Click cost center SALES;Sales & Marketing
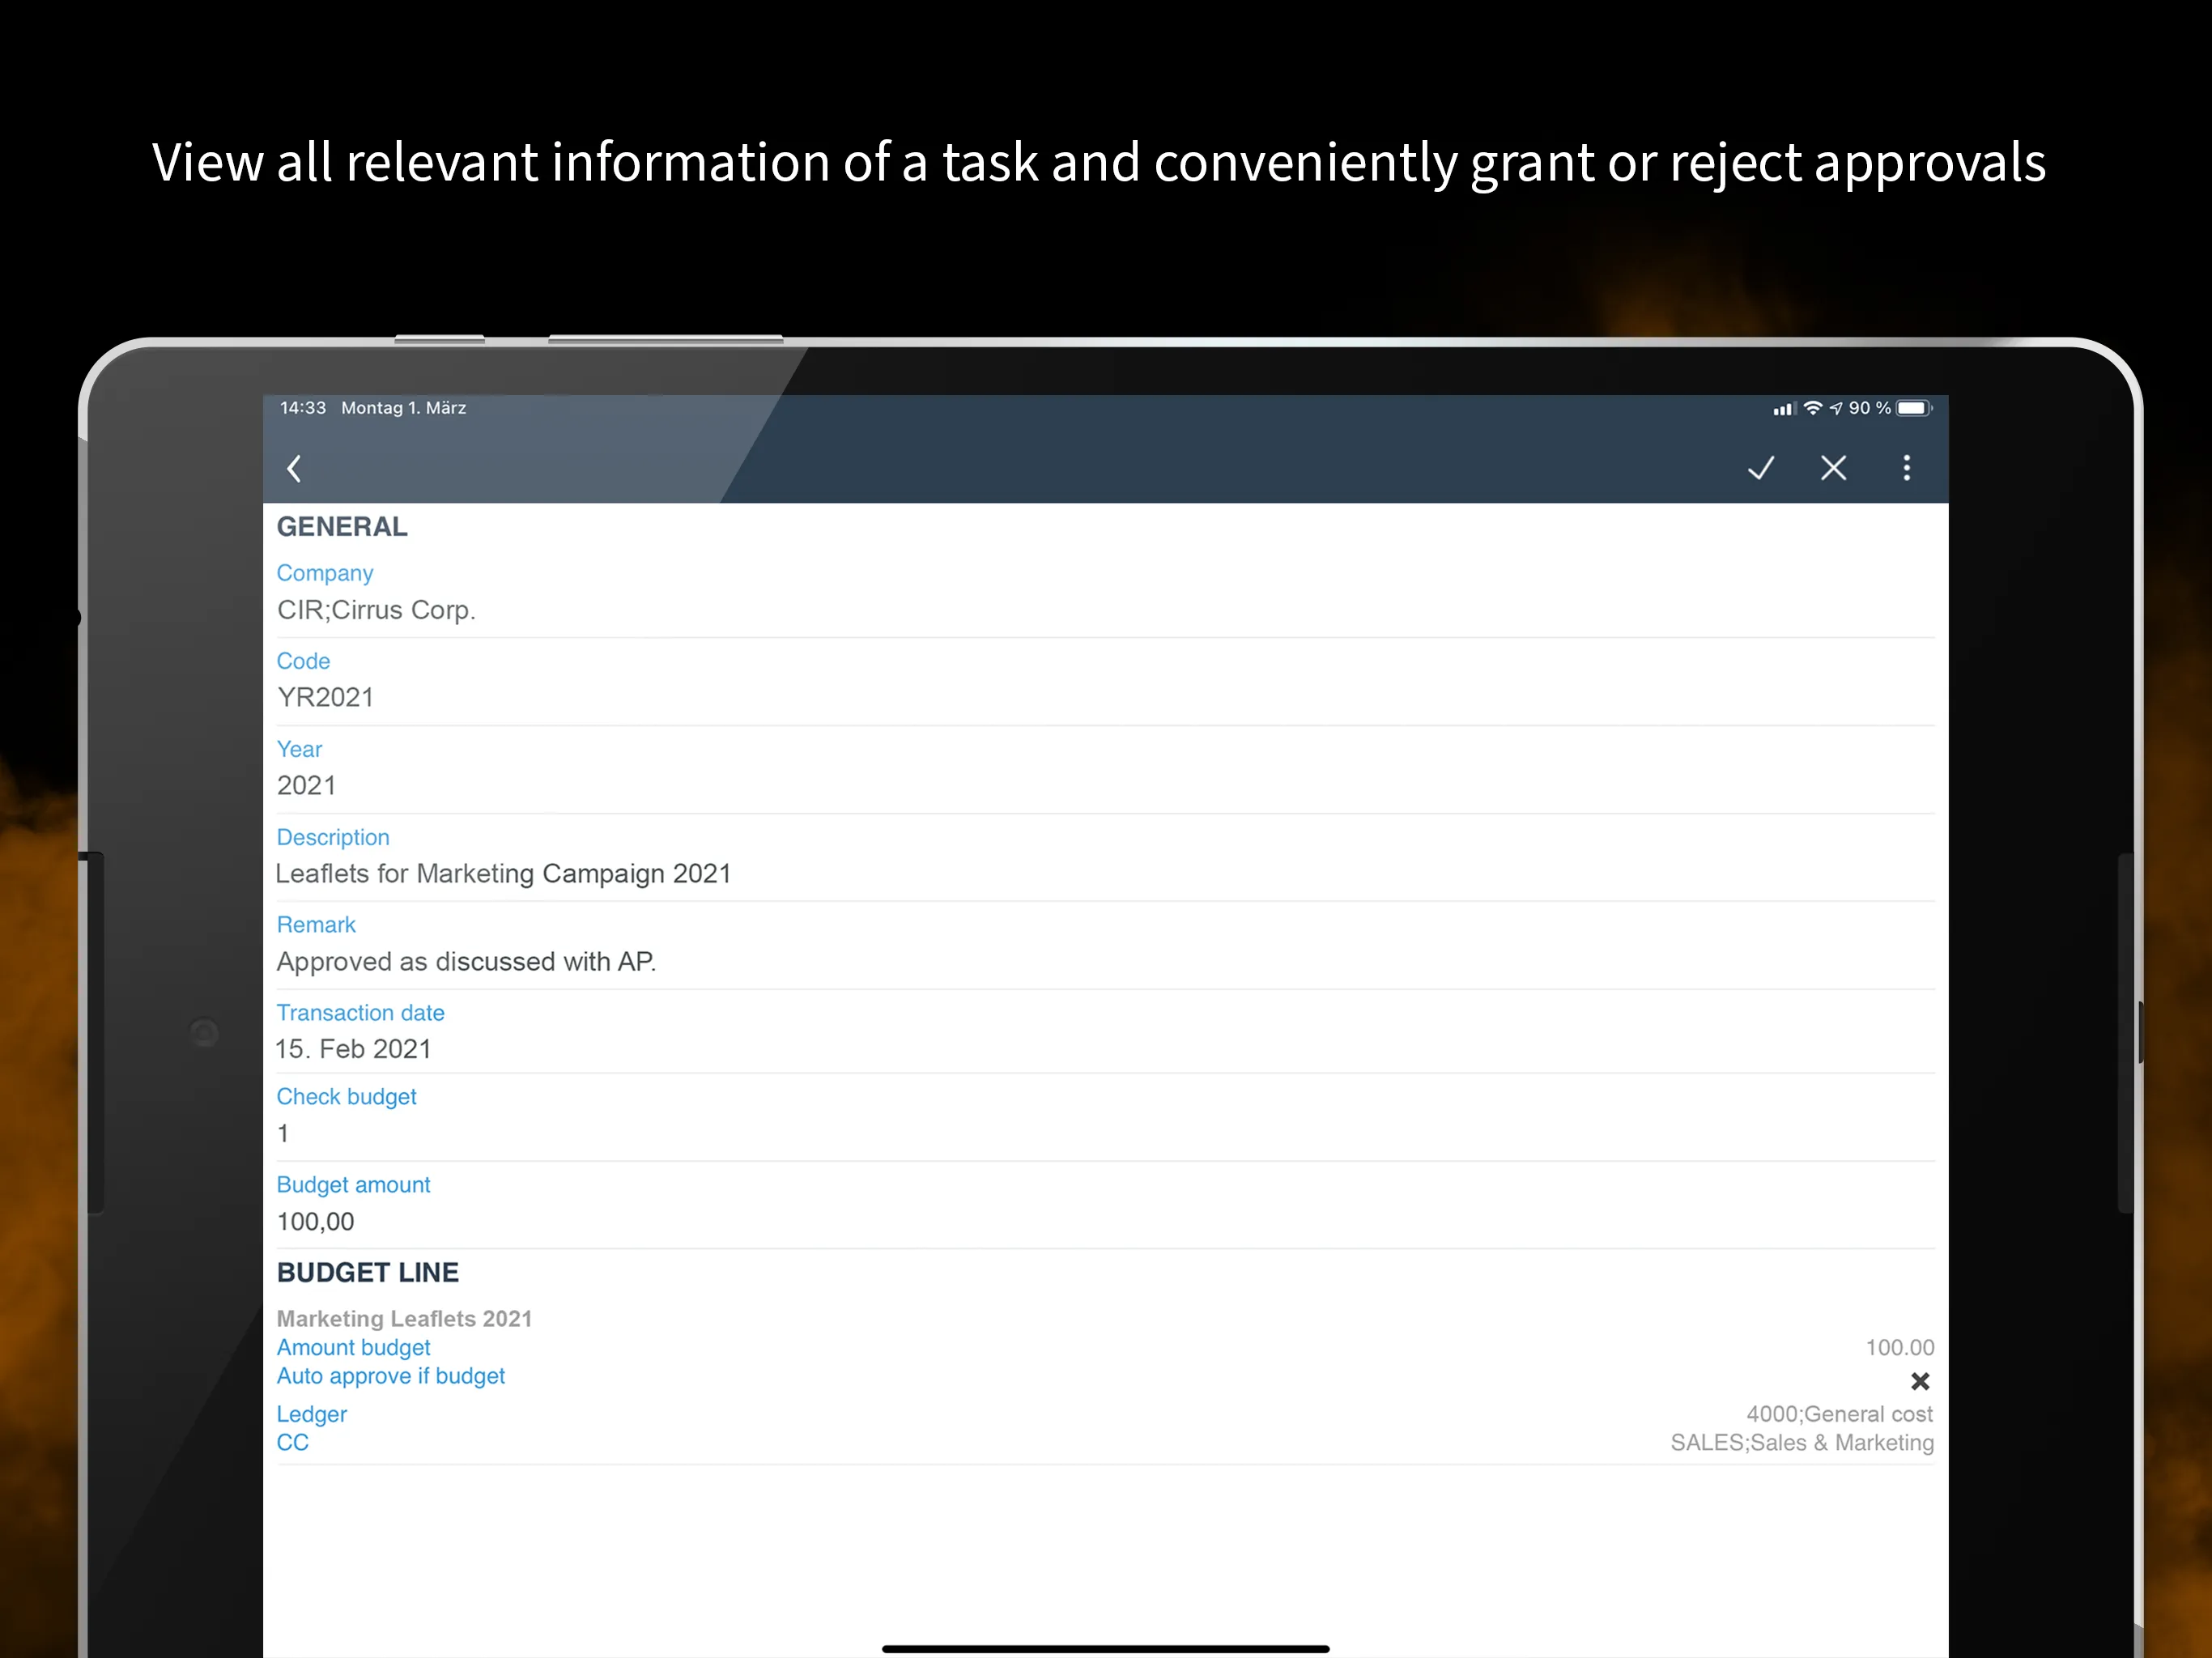The image size is (2212, 1658). pyautogui.click(x=1802, y=1442)
